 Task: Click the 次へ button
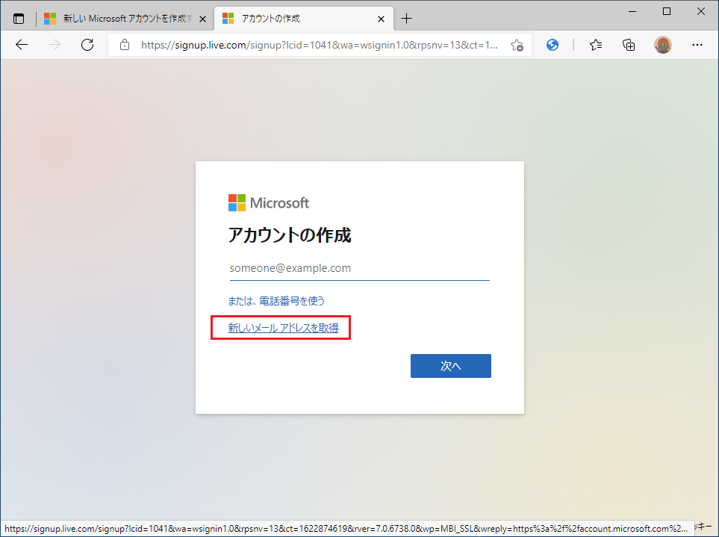pos(451,366)
